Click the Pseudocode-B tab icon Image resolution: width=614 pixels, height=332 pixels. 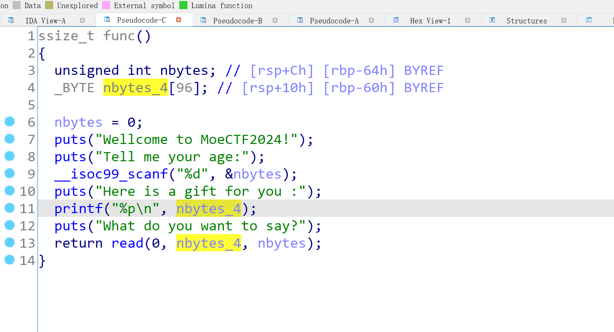pos(203,20)
